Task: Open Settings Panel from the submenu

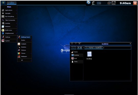Action: pos(25,37)
